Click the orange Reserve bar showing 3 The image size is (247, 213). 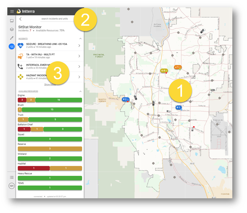point(50,149)
